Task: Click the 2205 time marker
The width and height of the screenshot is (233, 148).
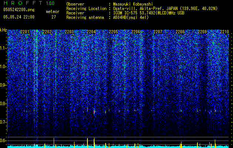Action: [x=113, y=31]
